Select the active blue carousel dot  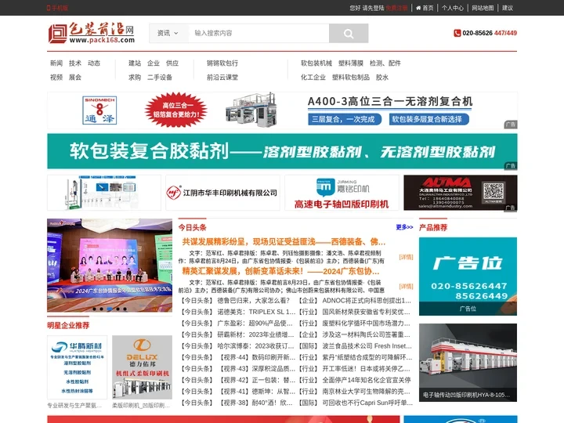110,309
